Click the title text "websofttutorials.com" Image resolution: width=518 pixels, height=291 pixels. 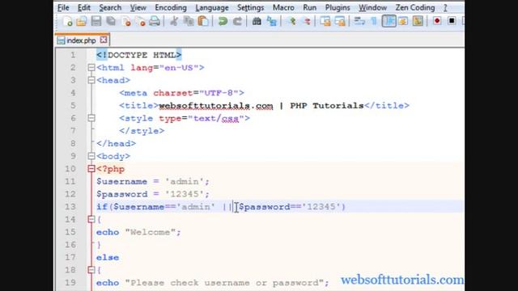(216, 106)
